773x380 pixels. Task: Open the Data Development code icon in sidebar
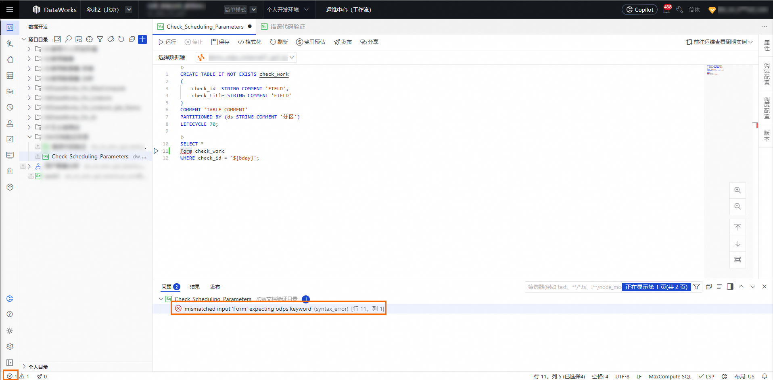pos(10,27)
